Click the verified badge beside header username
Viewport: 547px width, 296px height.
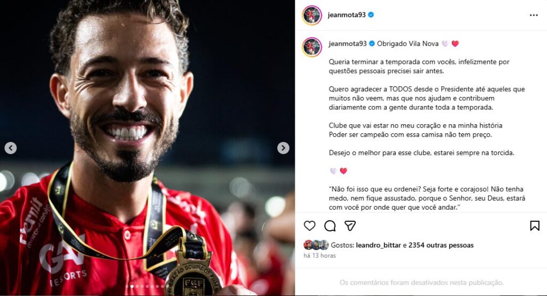click(371, 14)
